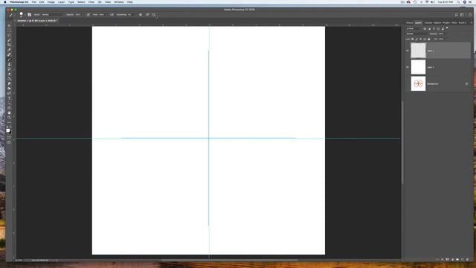Open layer blend mode dropdown
The width and height of the screenshot is (476, 268).
[x=417, y=34]
